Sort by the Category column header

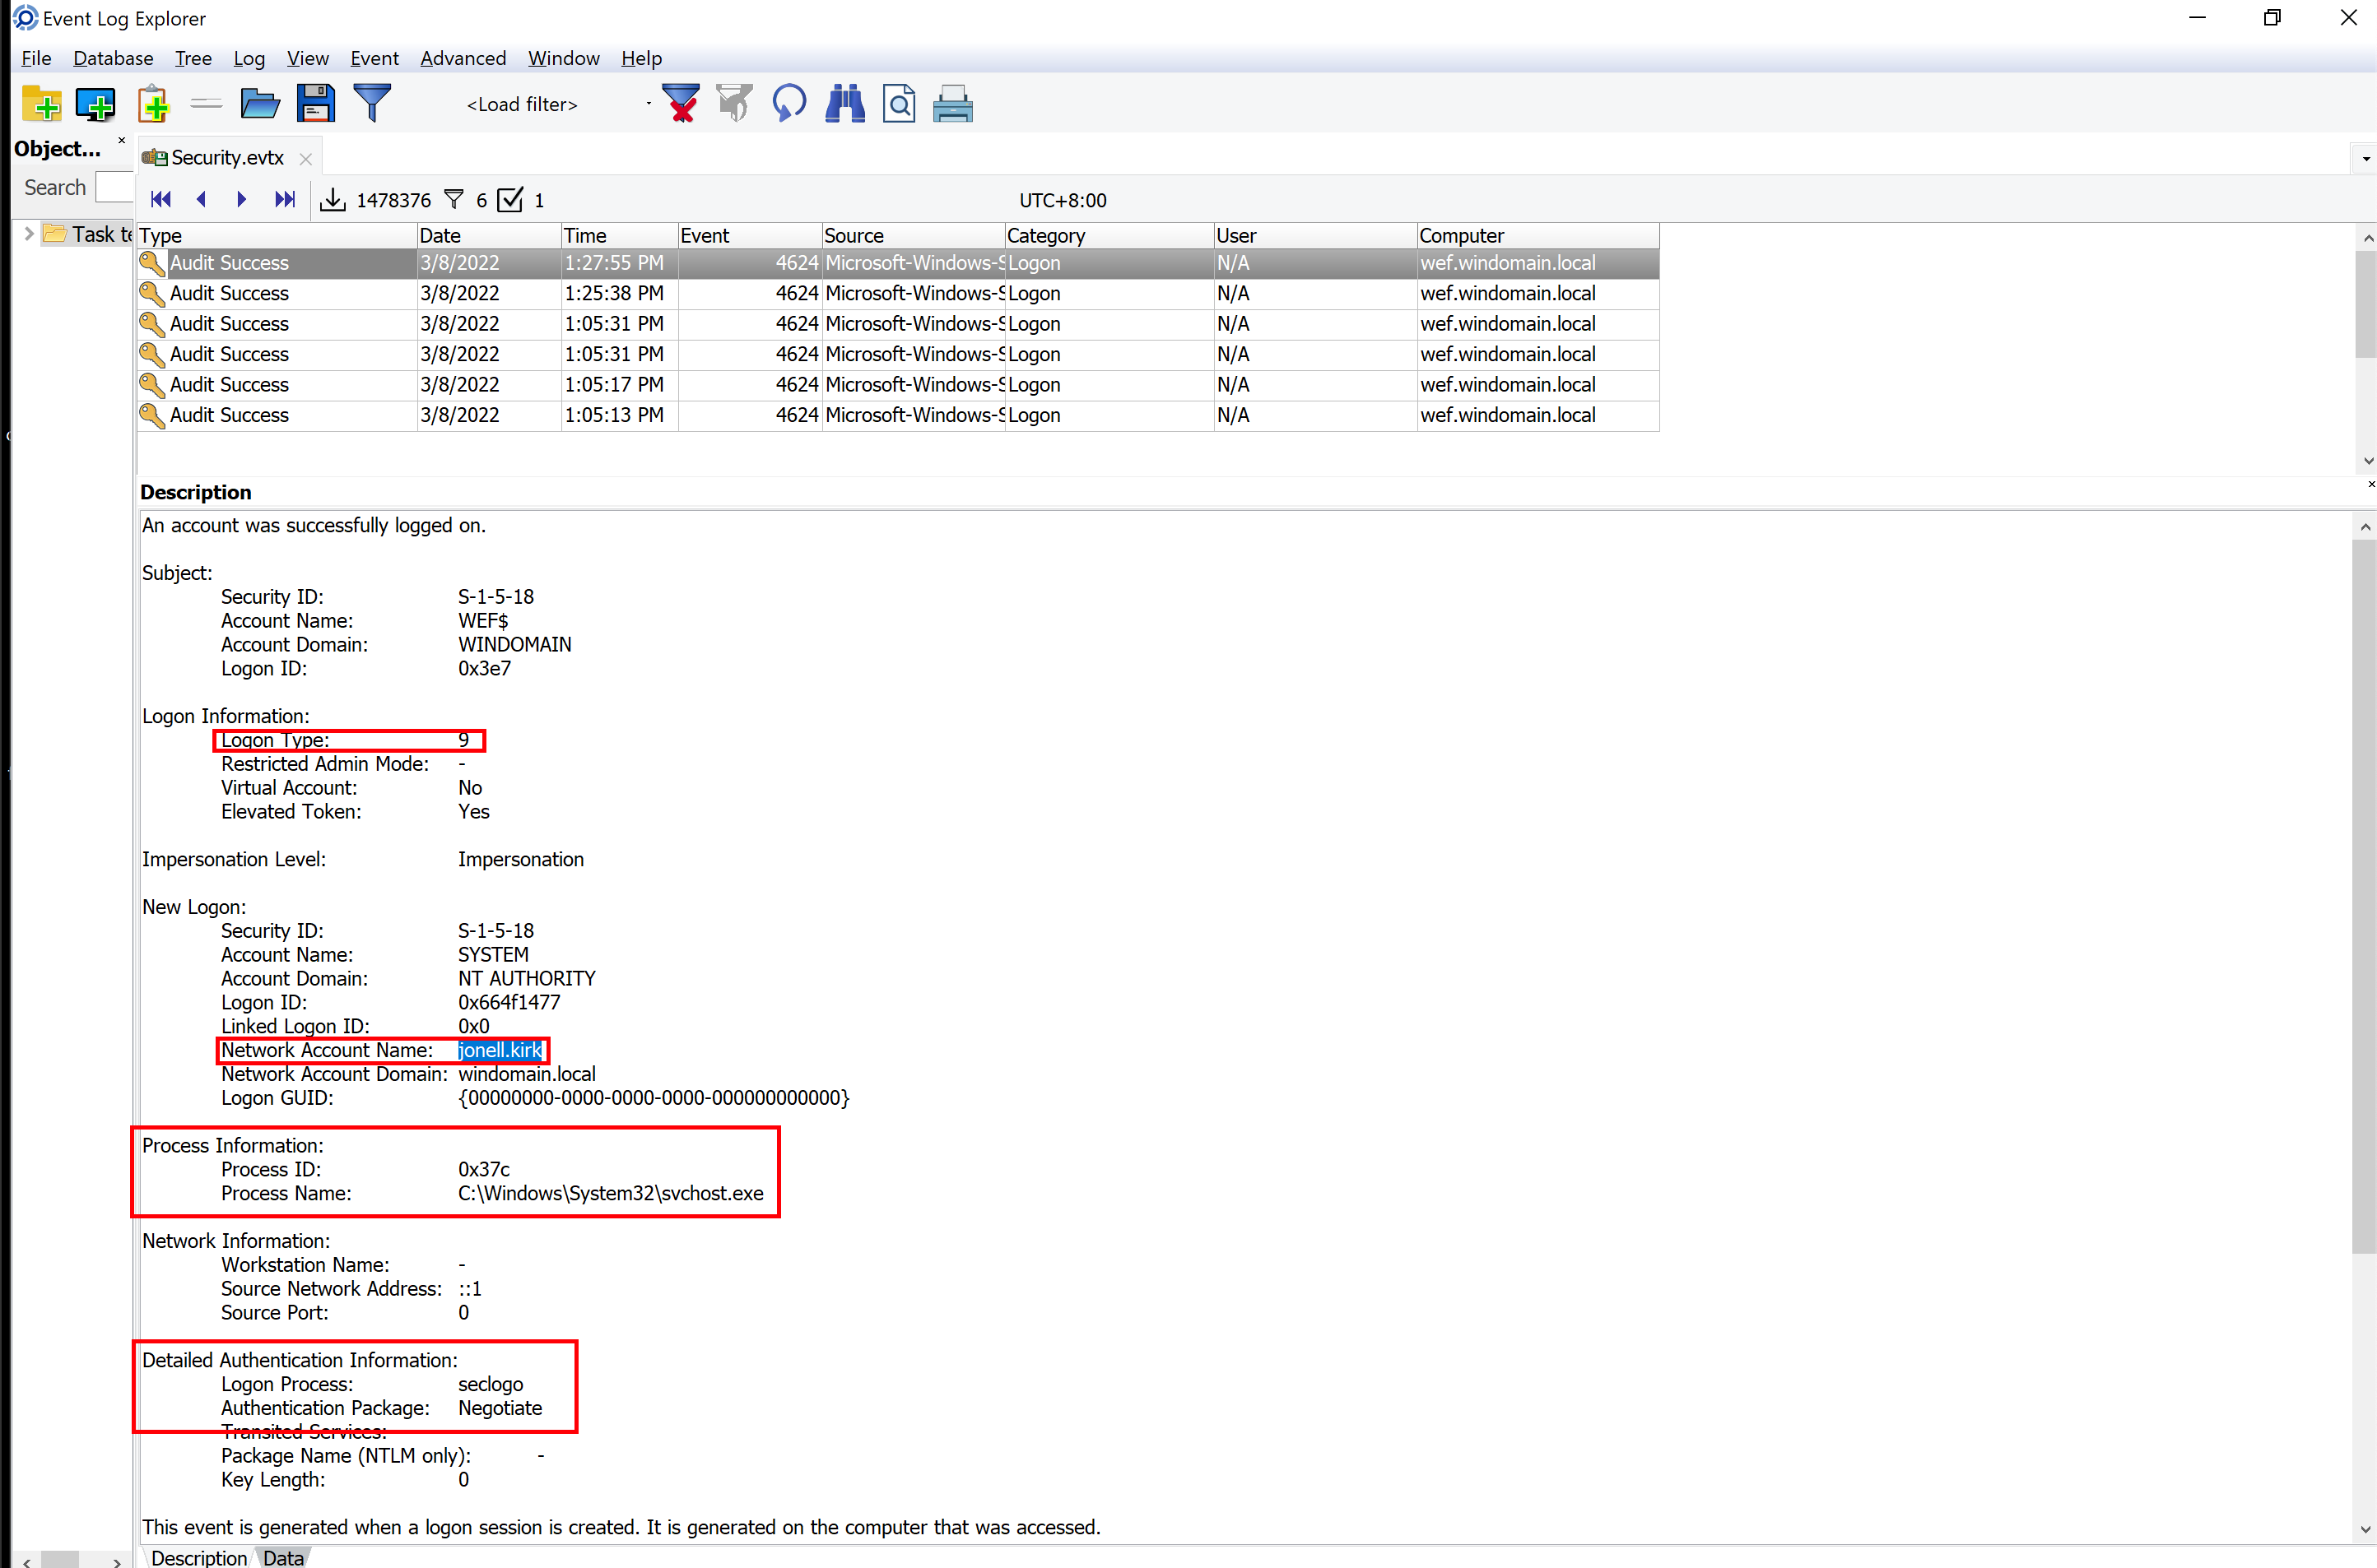pos(1109,236)
